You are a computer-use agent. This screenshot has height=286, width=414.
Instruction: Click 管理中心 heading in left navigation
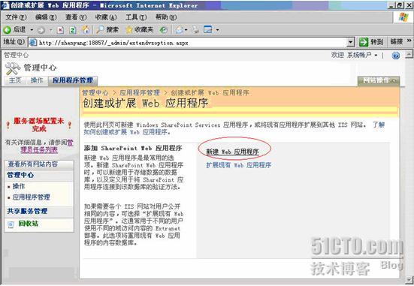pyautogui.click(x=20, y=175)
